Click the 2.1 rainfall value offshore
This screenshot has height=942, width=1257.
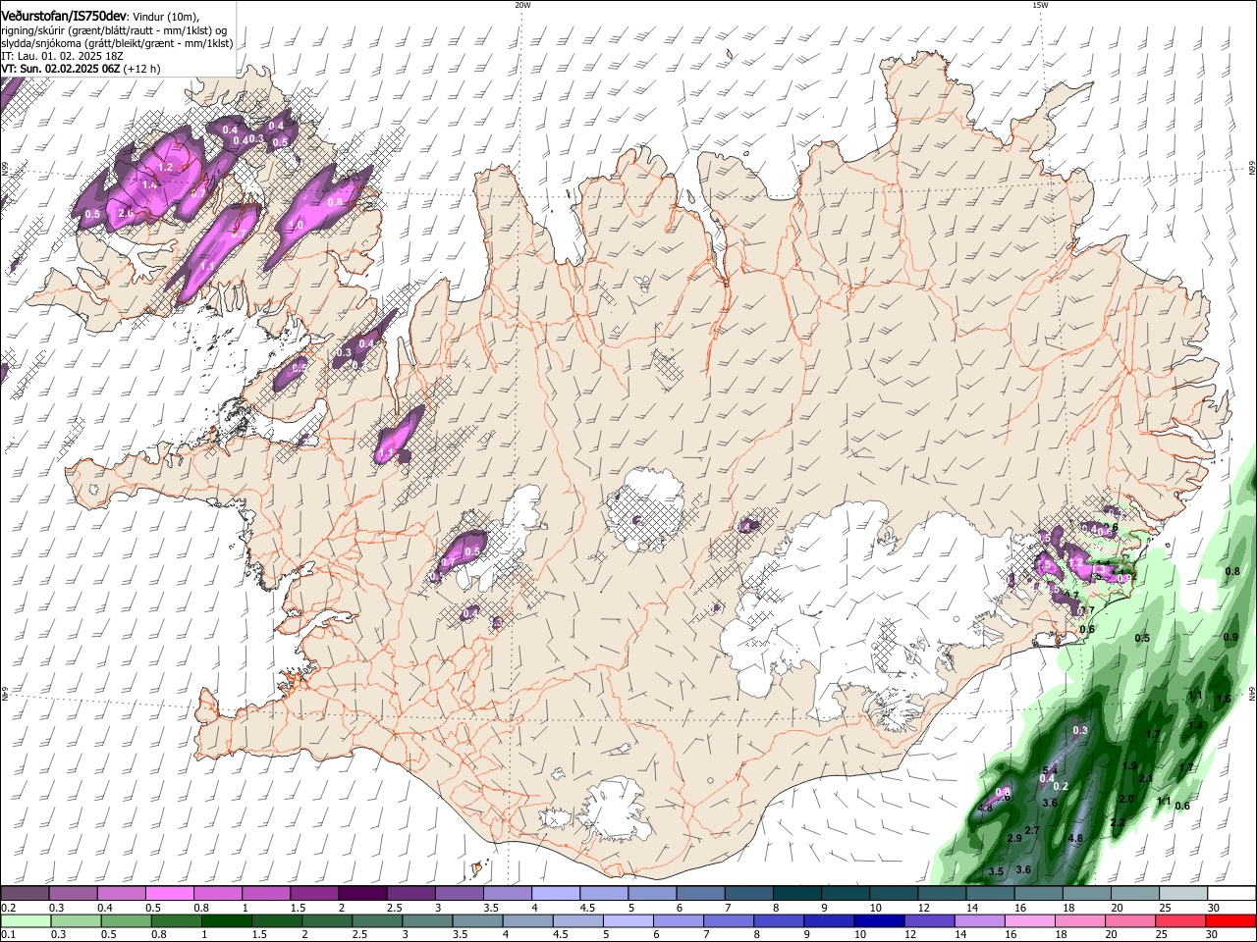pos(1146,777)
